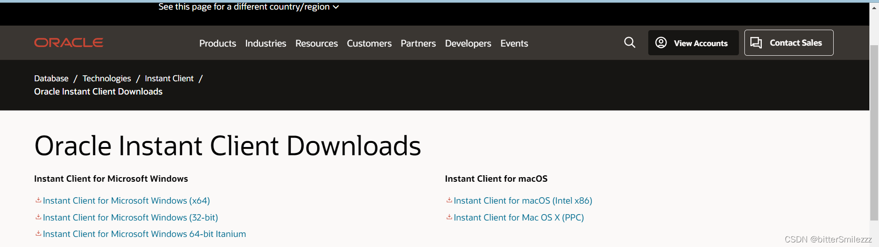Open the Events menu
The image size is (879, 247).
coord(514,43)
